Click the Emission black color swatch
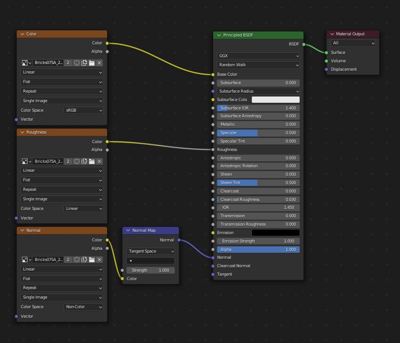The width and height of the screenshot is (400, 343). [x=275, y=232]
